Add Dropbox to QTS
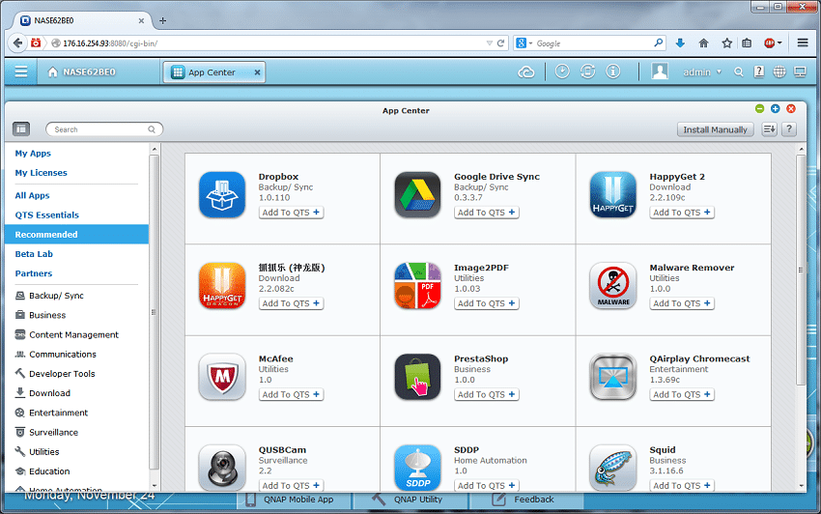Viewport: 821px width, 514px height. [291, 213]
